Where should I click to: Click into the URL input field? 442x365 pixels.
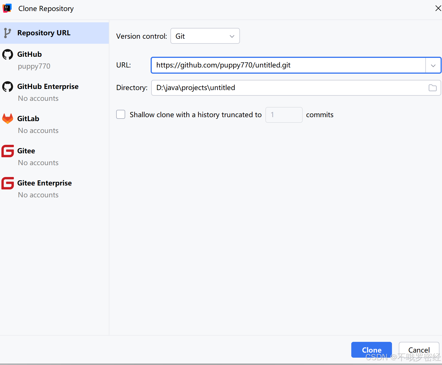(x=288, y=65)
